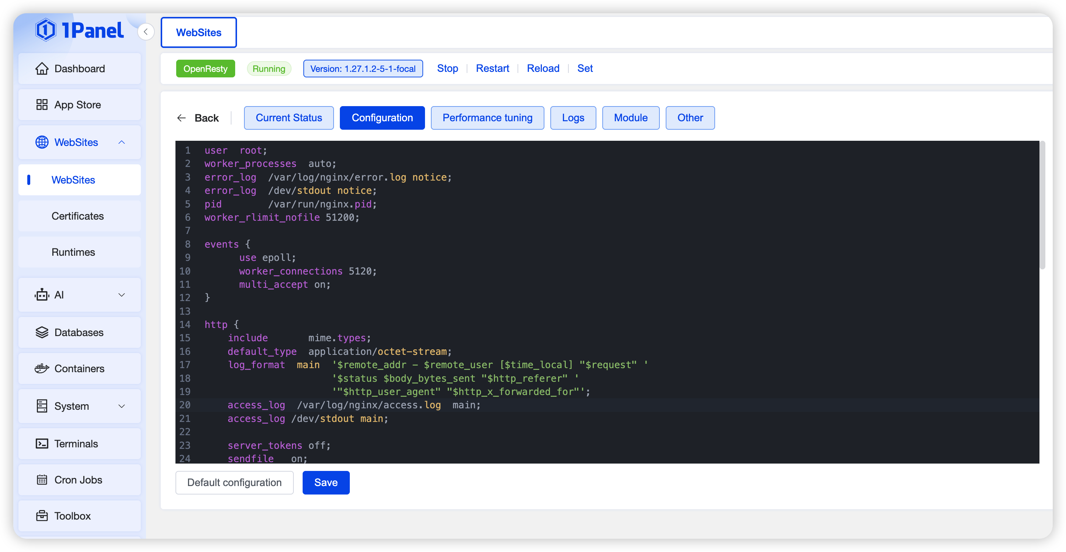
Task: Save the nginx configuration
Action: pos(326,482)
